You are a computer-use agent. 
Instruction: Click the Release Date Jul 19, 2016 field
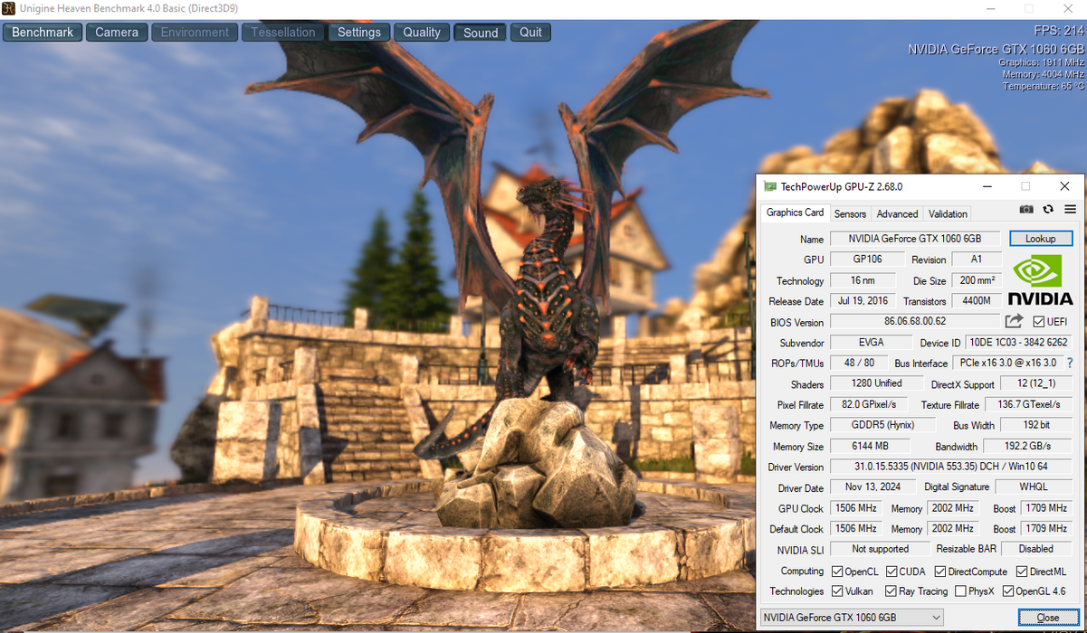[863, 300]
